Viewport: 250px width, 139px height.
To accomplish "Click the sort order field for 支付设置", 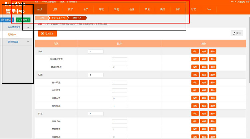I will click(119, 90).
